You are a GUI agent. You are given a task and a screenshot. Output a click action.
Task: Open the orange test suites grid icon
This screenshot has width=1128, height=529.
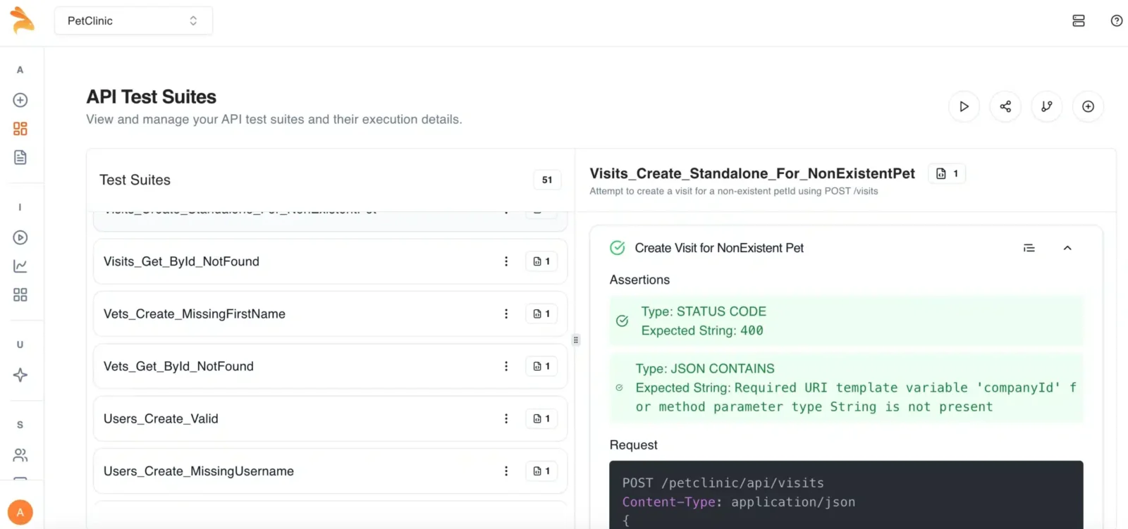[20, 129]
